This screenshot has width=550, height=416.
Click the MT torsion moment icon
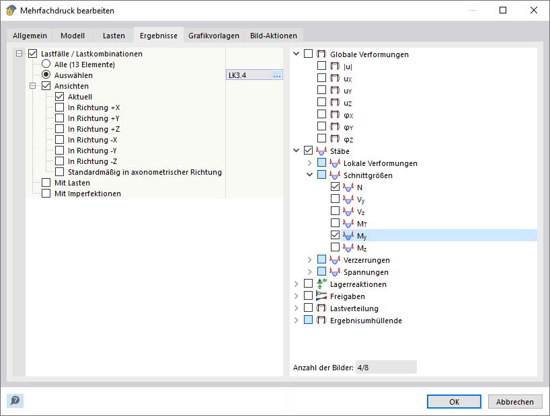tap(348, 224)
